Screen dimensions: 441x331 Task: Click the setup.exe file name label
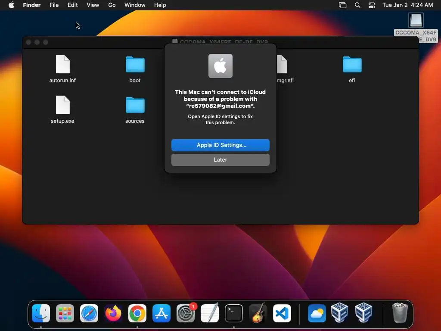(62, 121)
